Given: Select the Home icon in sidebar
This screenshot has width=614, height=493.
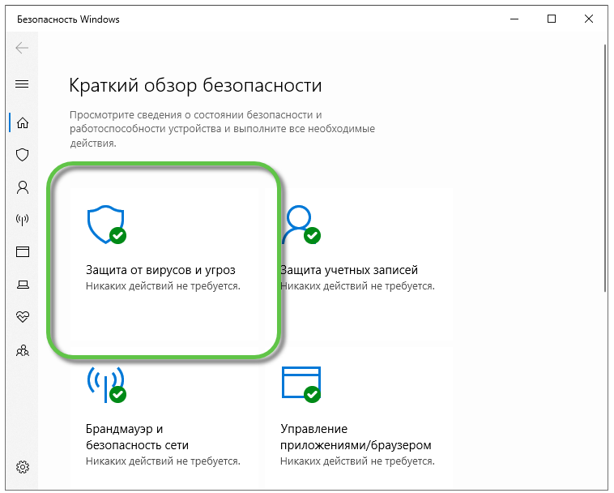Looking at the screenshot, I should (23, 122).
